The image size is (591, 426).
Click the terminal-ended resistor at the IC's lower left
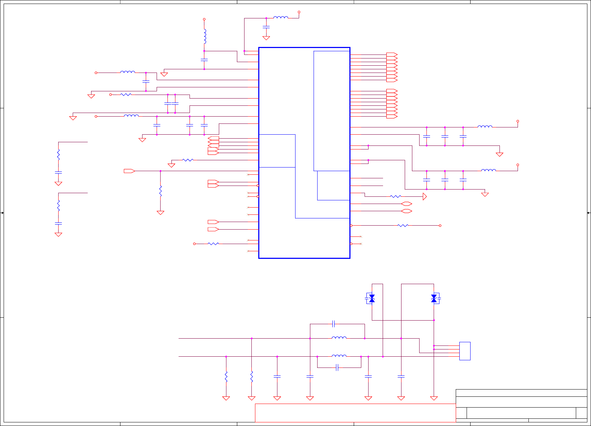click(213, 244)
